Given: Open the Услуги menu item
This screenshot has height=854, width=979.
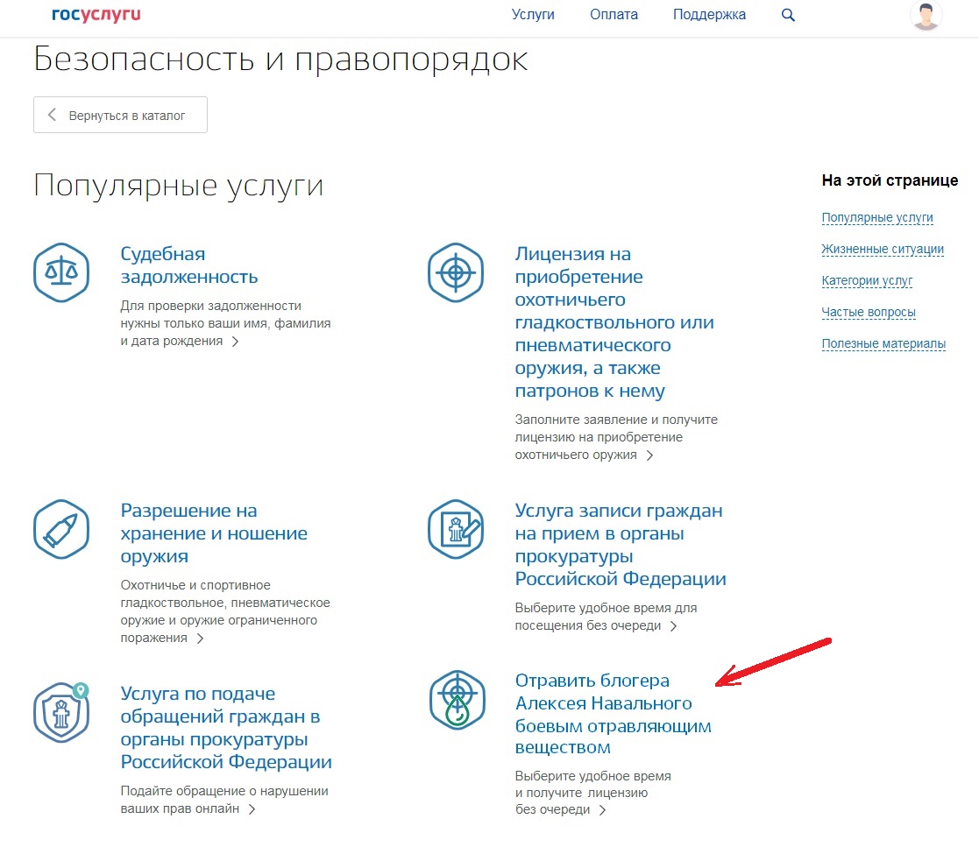Looking at the screenshot, I should click(x=533, y=15).
